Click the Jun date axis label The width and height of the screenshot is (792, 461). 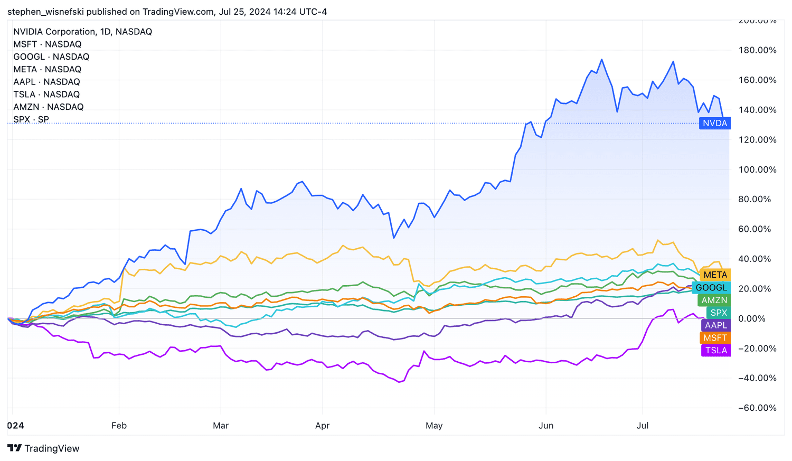click(x=546, y=426)
